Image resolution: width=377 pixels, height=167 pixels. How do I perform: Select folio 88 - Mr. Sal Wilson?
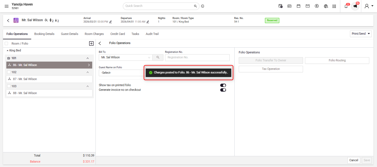[x=49, y=93]
